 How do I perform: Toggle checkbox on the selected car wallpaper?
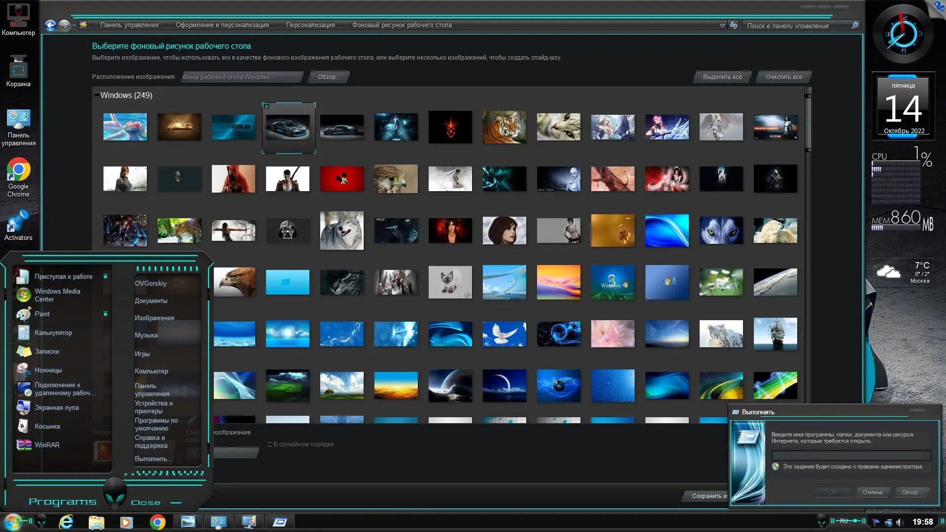[x=267, y=106]
